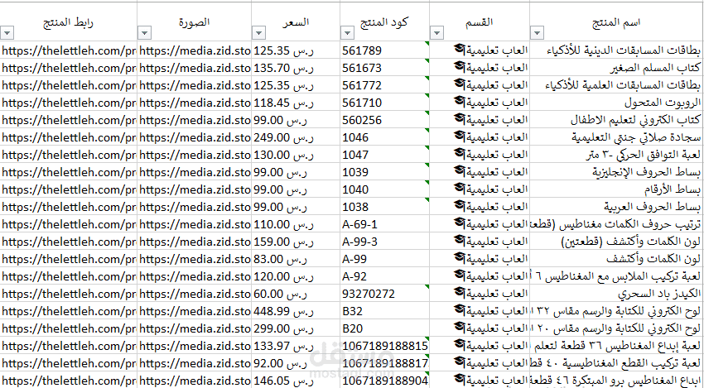Select product code cell 561710
Image resolution: width=704 pixels, height=388 pixels.
(x=385, y=103)
